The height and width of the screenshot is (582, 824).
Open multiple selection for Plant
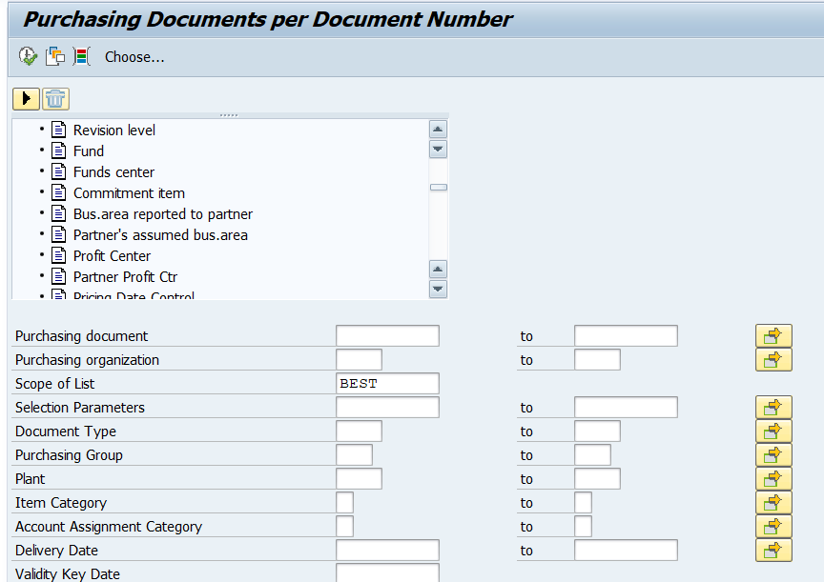(773, 479)
